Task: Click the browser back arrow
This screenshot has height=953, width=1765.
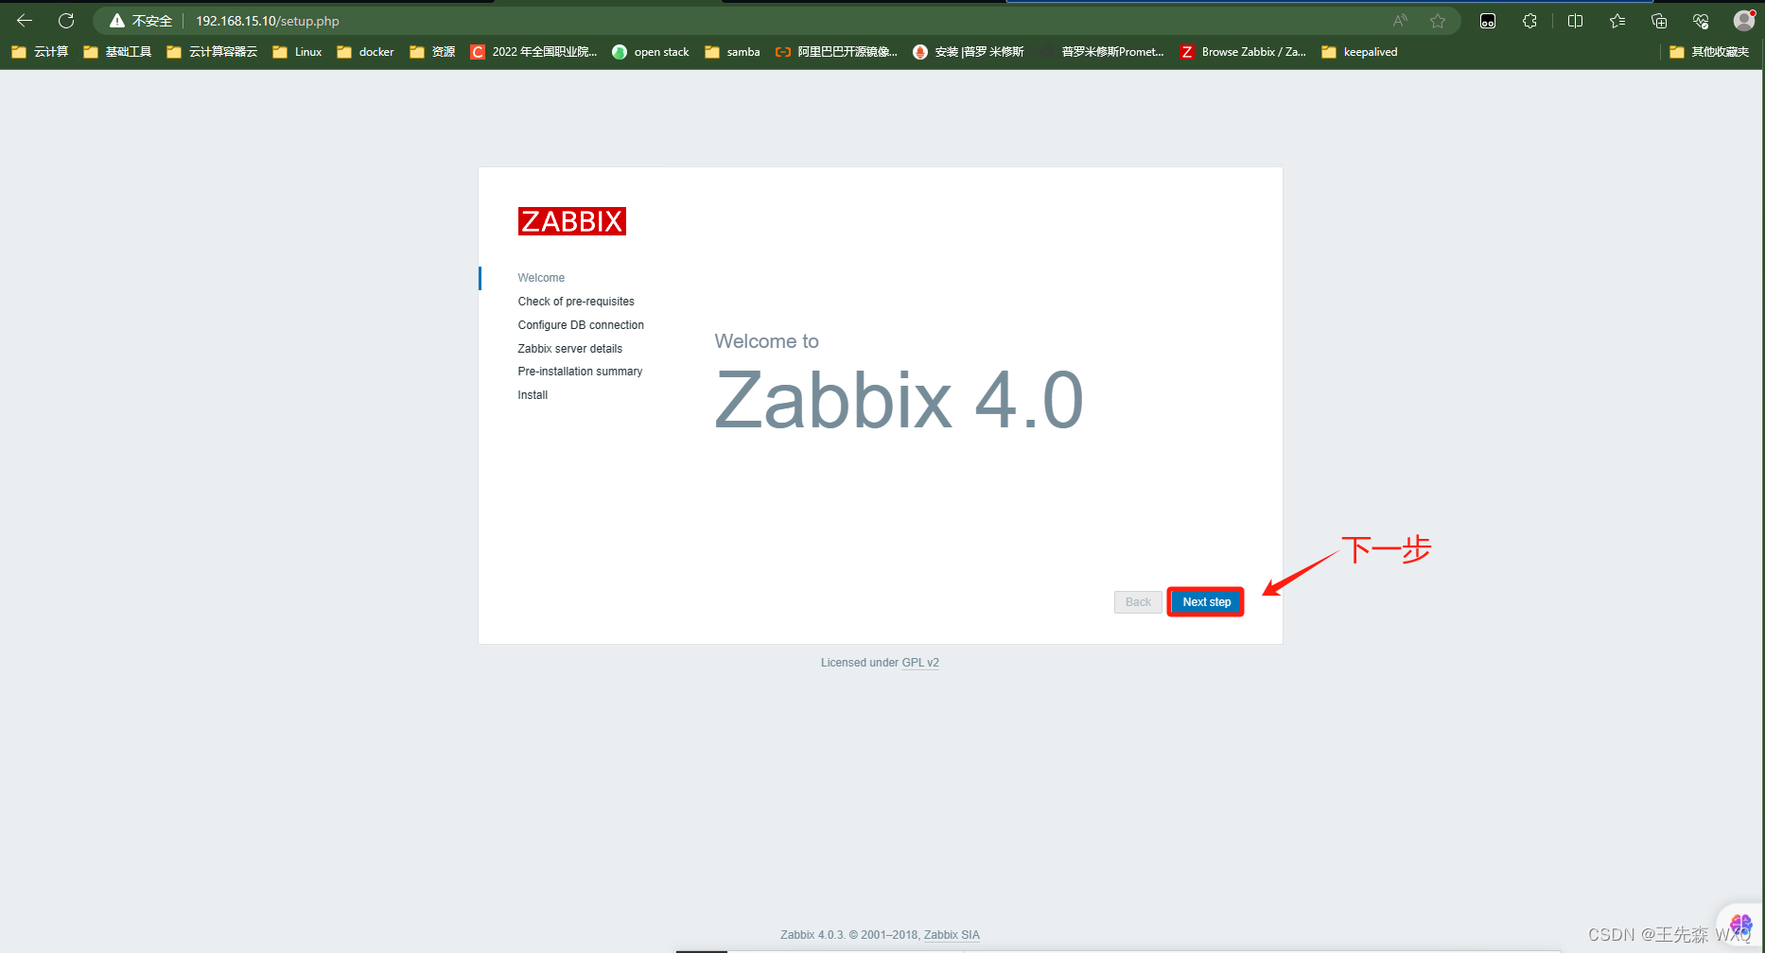Action: click(25, 21)
